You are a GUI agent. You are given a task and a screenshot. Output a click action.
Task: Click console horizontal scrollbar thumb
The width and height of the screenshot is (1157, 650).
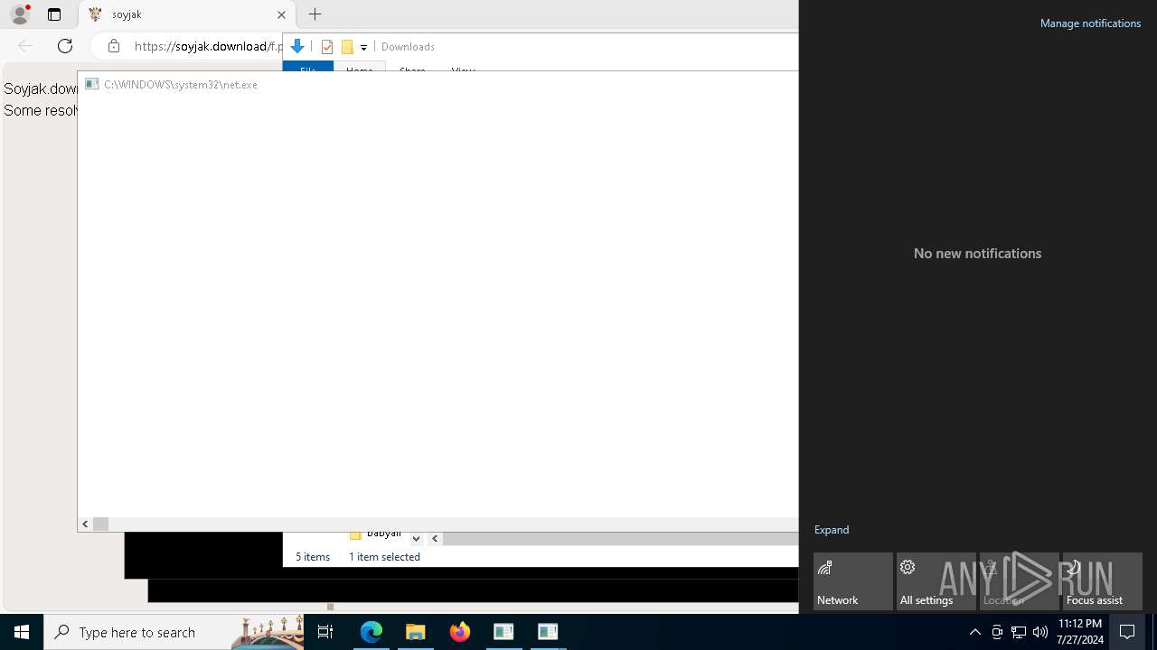tap(100, 524)
